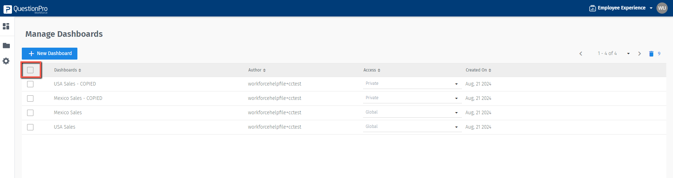Open the page range 1 - 4 dropdown
The image size is (673, 178).
(x=628, y=54)
